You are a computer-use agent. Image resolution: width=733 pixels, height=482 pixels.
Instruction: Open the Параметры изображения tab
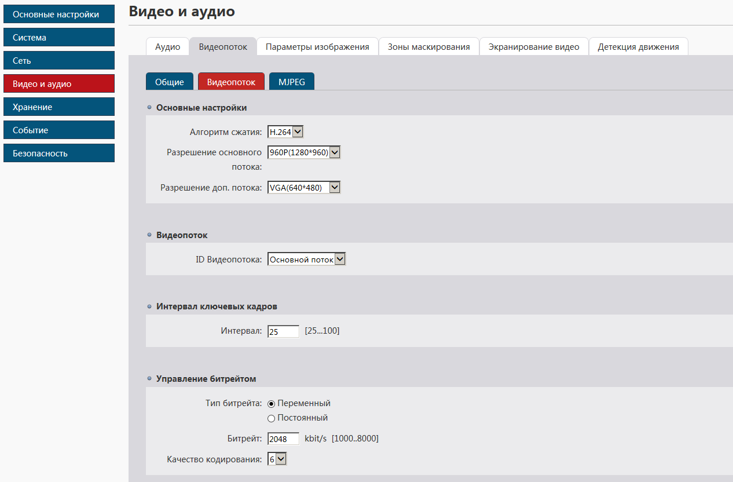click(317, 47)
